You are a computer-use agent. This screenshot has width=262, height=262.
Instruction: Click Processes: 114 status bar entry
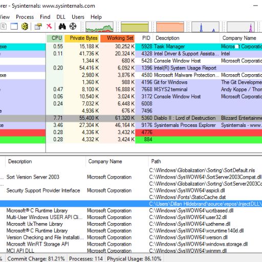[x=86, y=258]
